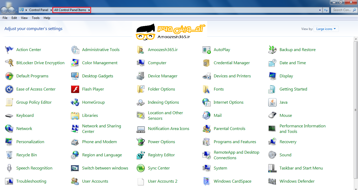Open the Devices and Printers icon
Viewport: 358px width, 190px height.
(207, 76)
